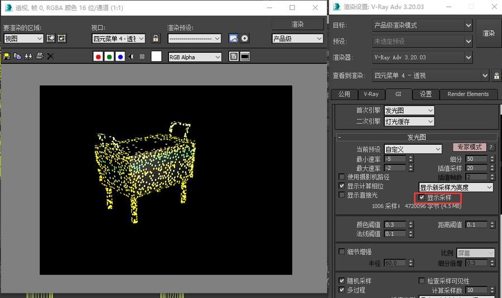502x298 pixels.
Task: Enable 使用摄影机路径 checkbox
Action: 341,177
